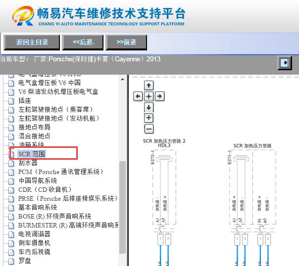The height and width of the screenshot is (266, 299).
Task: Click the document icon beside 电视调谐器
Action: [11, 234]
